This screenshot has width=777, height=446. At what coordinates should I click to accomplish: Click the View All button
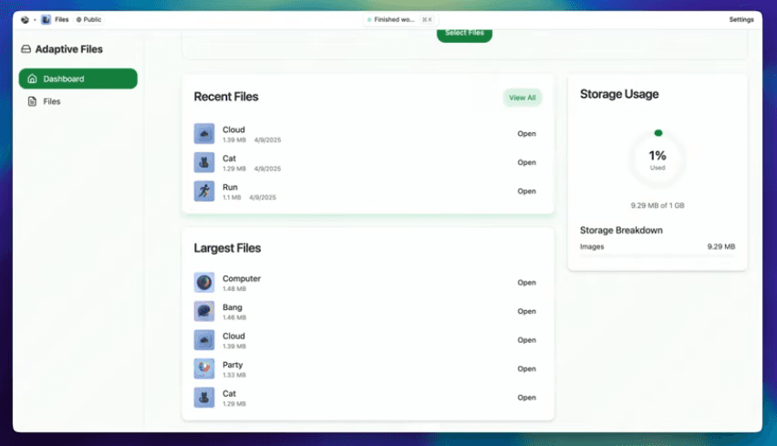pos(523,98)
